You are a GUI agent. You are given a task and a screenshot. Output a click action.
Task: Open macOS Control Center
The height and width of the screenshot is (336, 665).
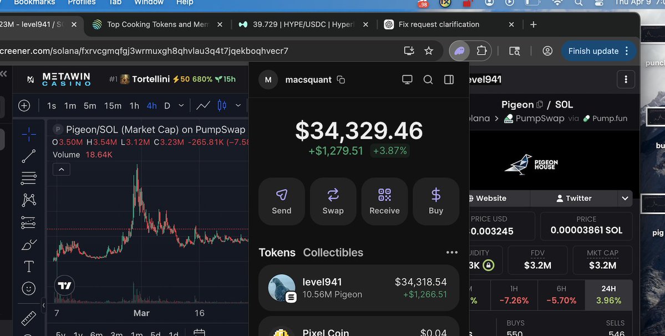(x=599, y=3)
